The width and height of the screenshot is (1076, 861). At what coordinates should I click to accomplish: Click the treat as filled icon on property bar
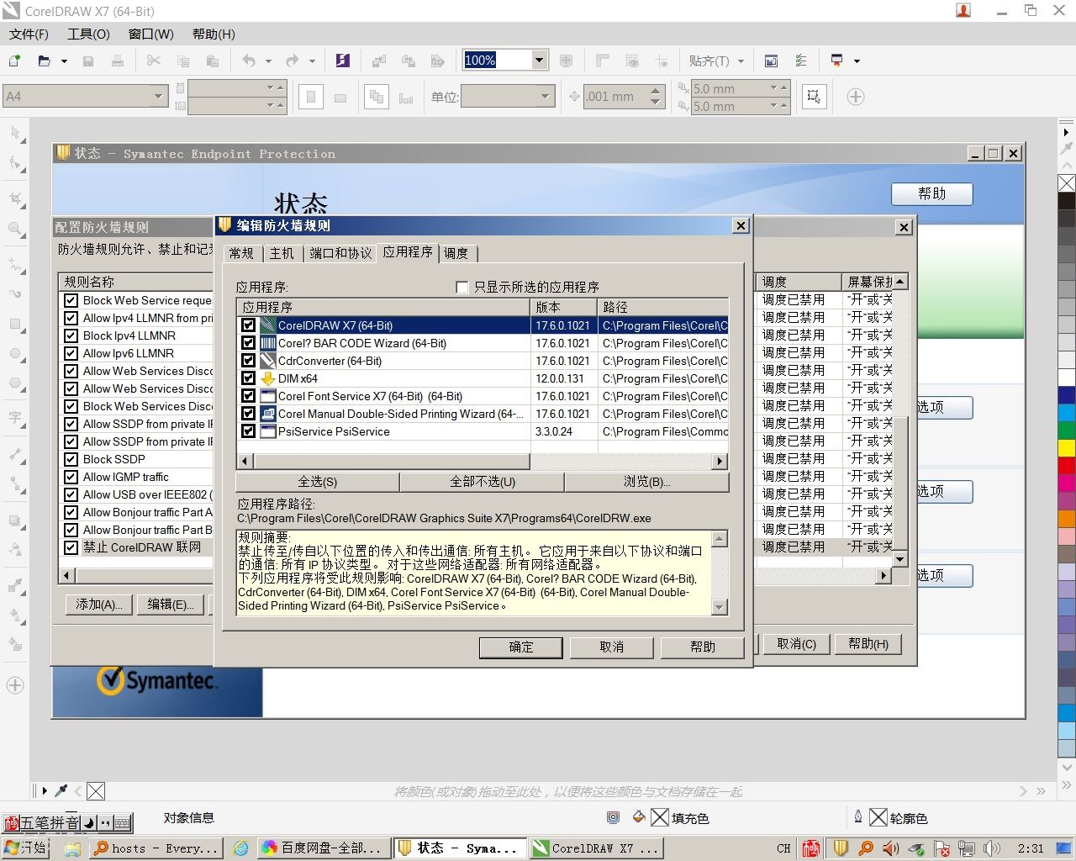pyautogui.click(x=814, y=97)
